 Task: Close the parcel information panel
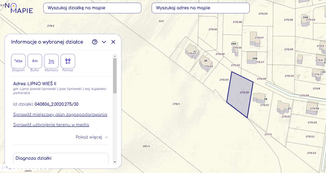[113, 42]
